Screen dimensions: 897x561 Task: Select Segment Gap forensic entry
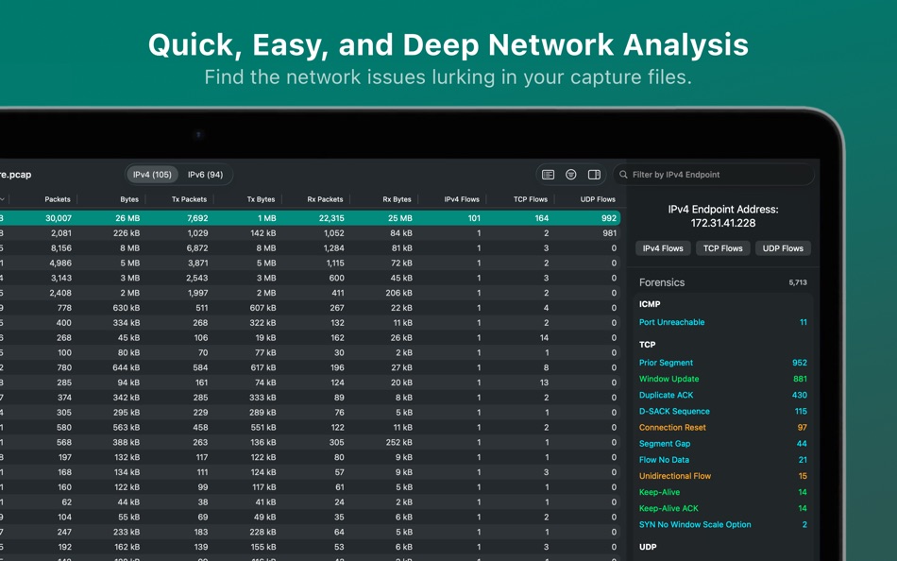(x=723, y=444)
